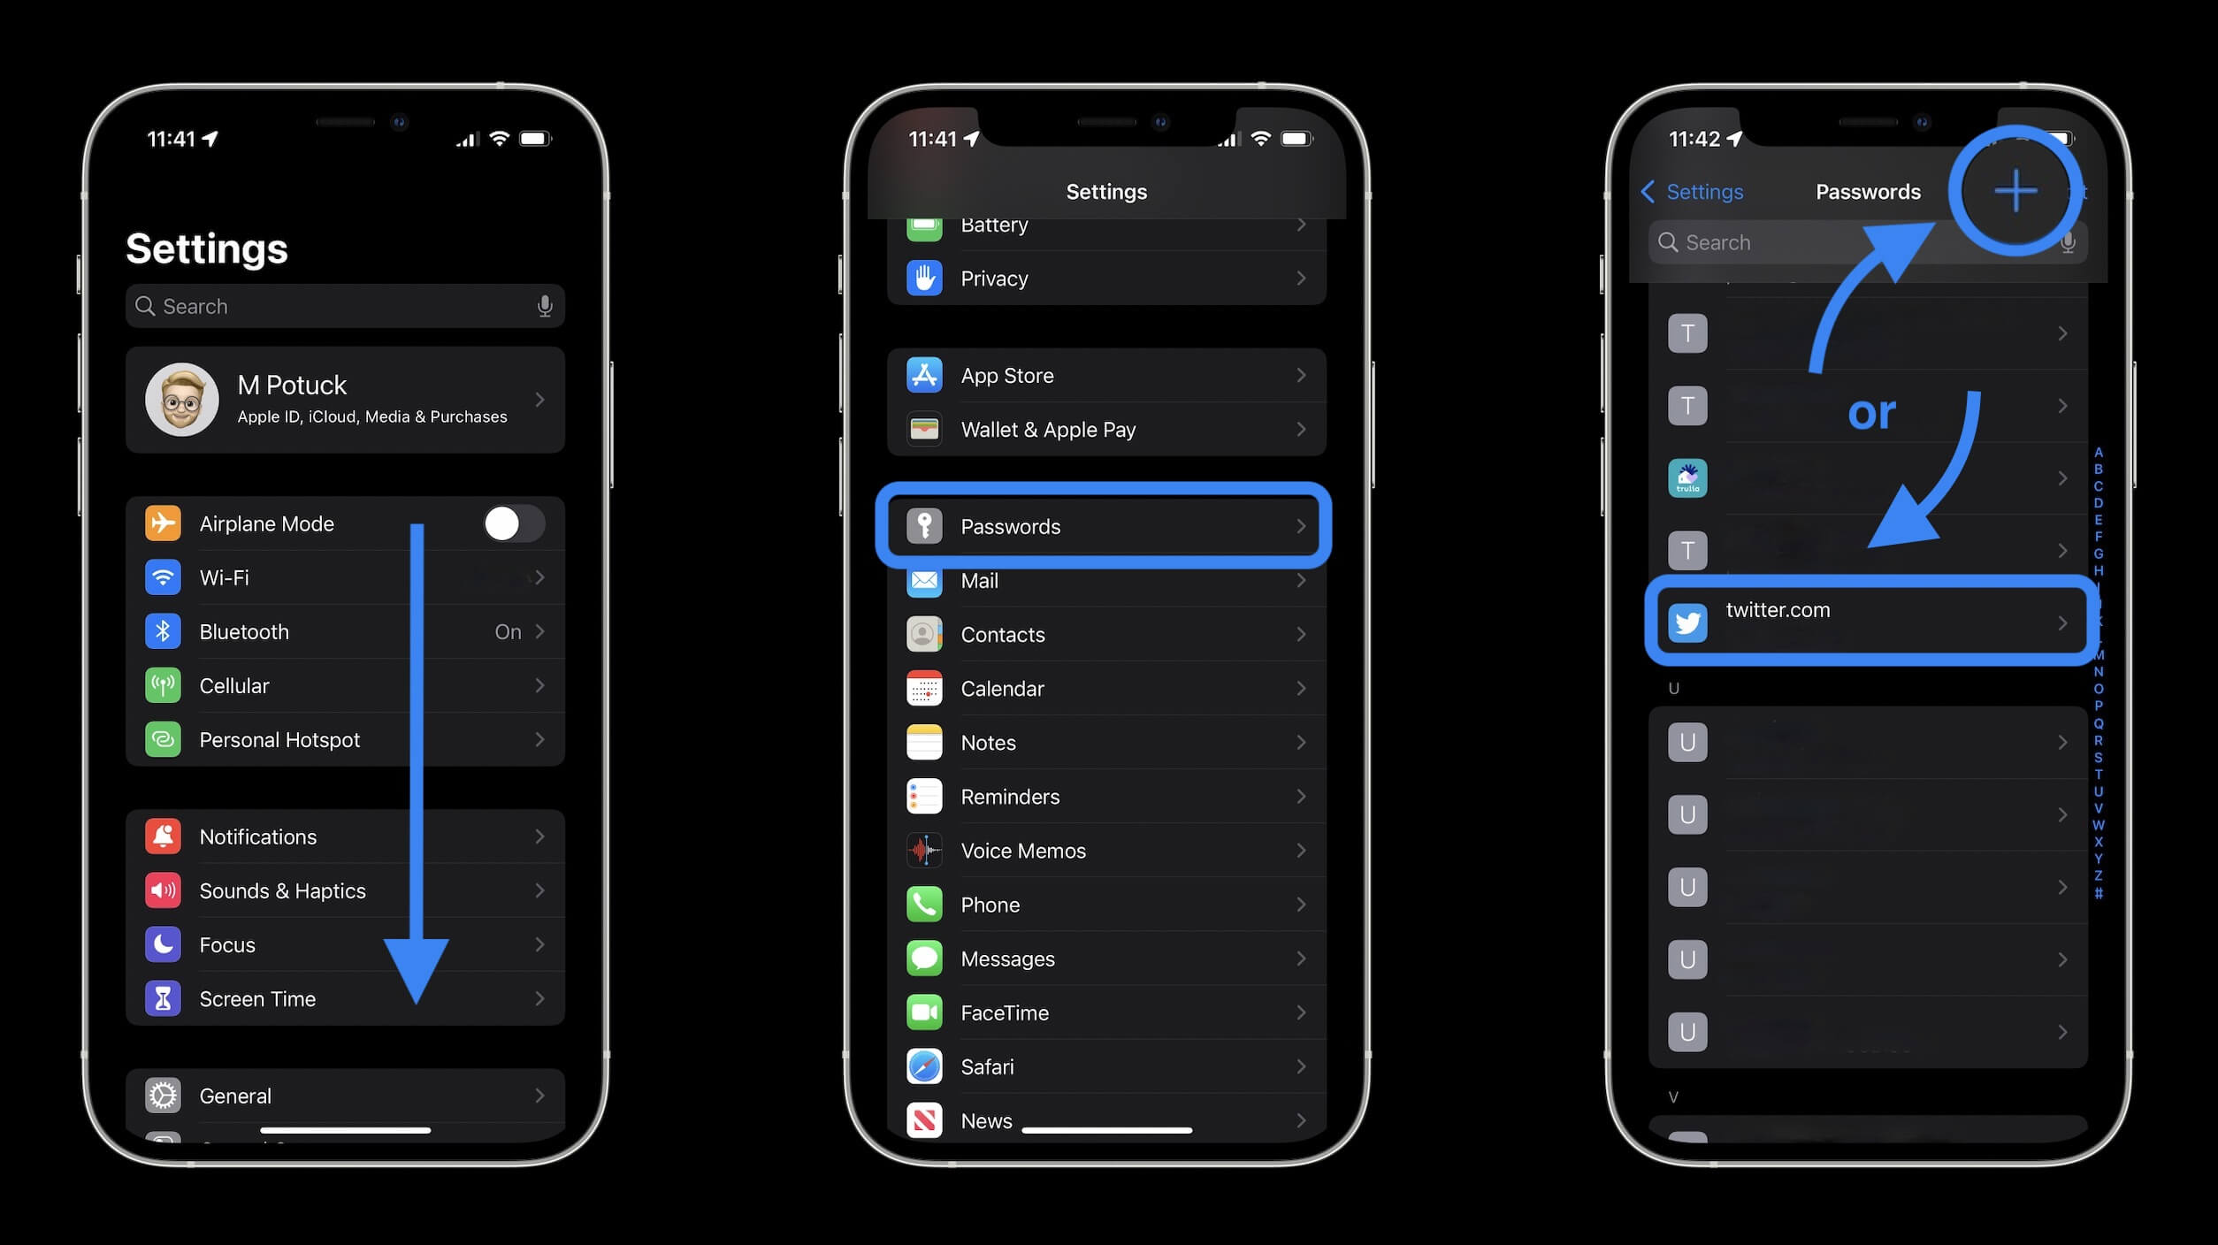Screen dimensions: 2218x1245
Task: Open App Store settings
Action: 1107,375
